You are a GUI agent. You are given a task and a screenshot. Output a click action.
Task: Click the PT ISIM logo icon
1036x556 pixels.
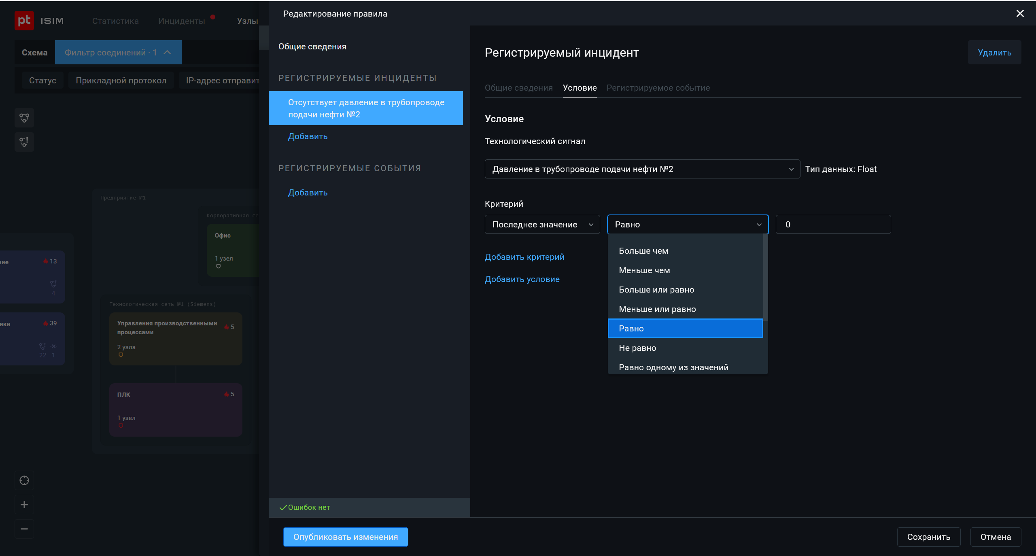[x=24, y=20]
